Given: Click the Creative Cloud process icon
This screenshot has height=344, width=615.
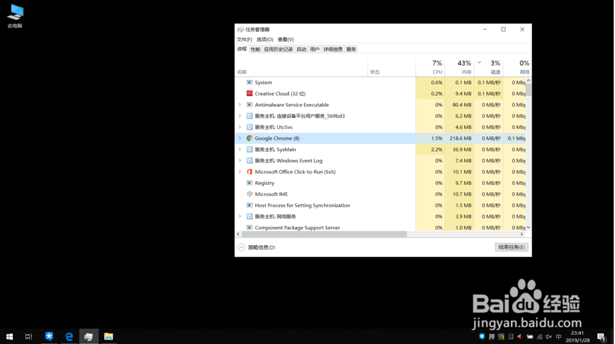Looking at the screenshot, I should [x=250, y=93].
